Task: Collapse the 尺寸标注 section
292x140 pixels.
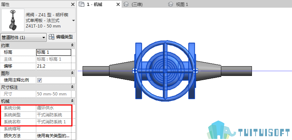Action: coord(72,87)
